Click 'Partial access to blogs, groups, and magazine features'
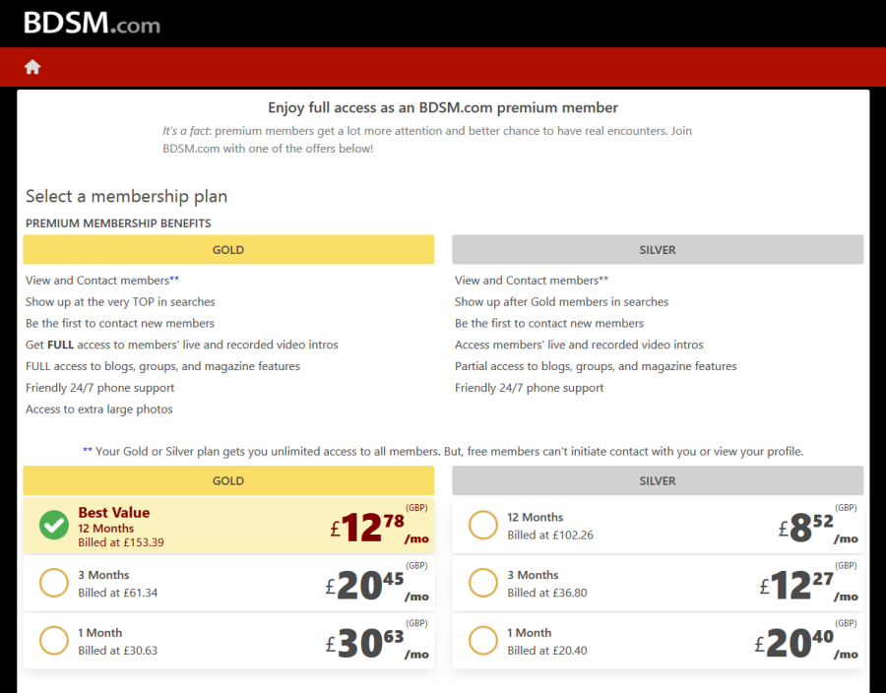The image size is (886, 693). 596,366
